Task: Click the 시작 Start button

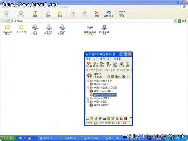Action: tap(8, 138)
